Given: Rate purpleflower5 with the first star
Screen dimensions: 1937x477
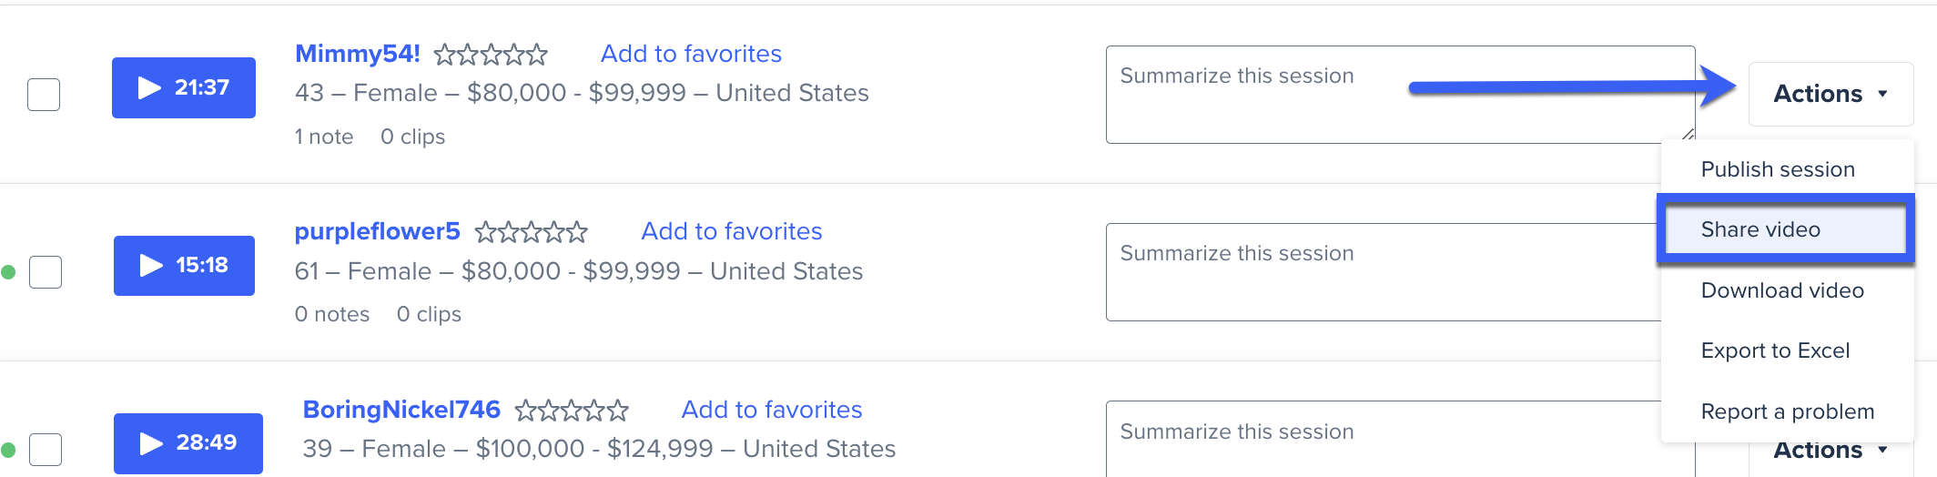Looking at the screenshot, I should 486,232.
